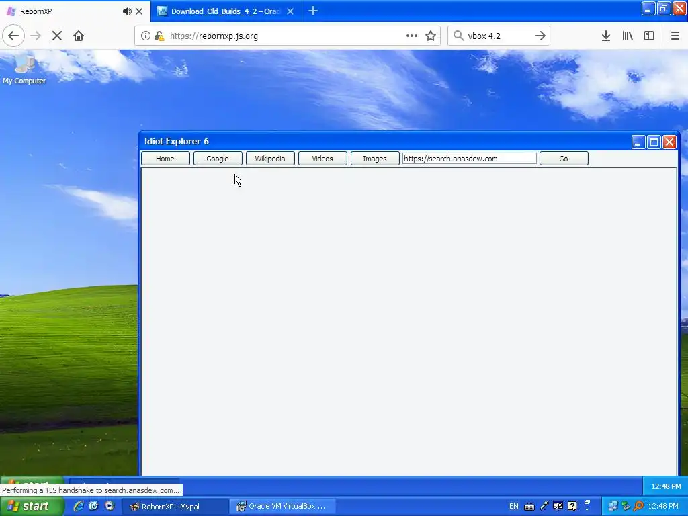This screenshot has height=516, width=688.
Task: Submit the vbox 4.2 search with the arrow
Action: click(540, 36)
